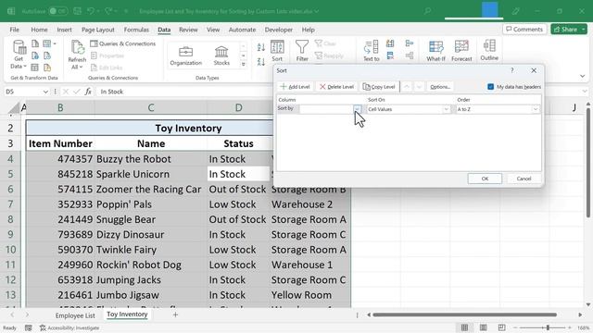Image resolution: width=593 pixels, height=333 pixels.
Task: Sort Z to A descending icon
Action: click(261, 62)
